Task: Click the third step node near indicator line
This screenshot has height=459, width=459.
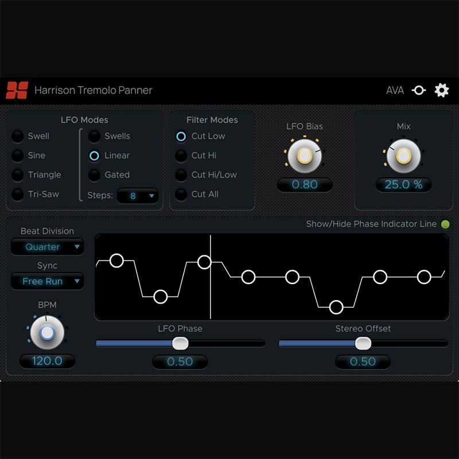Action: [x=204, y=262]
